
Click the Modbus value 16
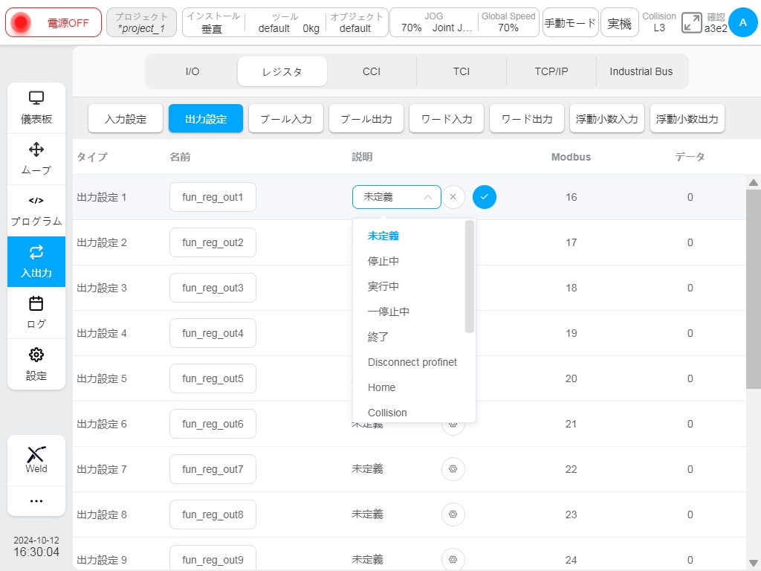(x=571, y=197)
